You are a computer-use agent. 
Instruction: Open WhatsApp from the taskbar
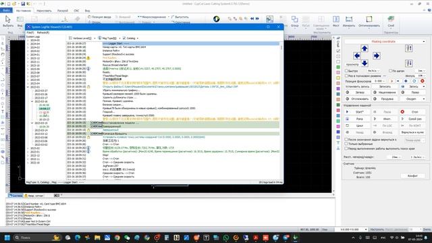coord(226,238)
